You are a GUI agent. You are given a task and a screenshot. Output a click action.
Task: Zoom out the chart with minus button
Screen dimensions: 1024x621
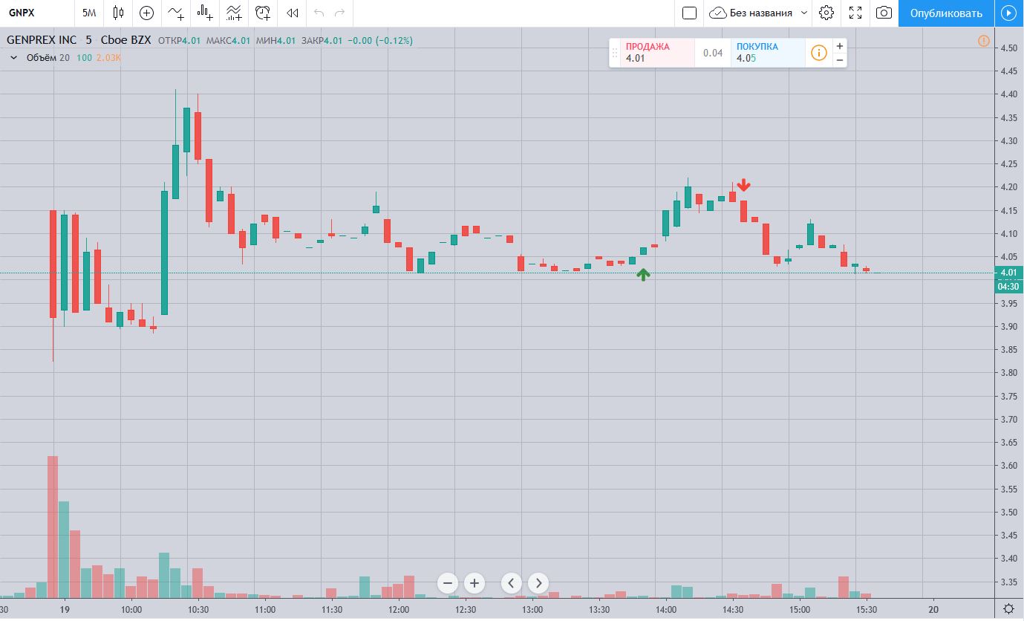[448, 583]
